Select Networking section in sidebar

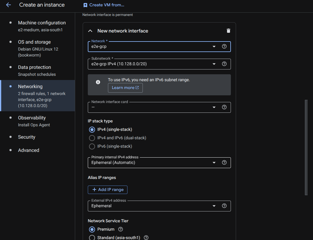(x=38, y=96)
